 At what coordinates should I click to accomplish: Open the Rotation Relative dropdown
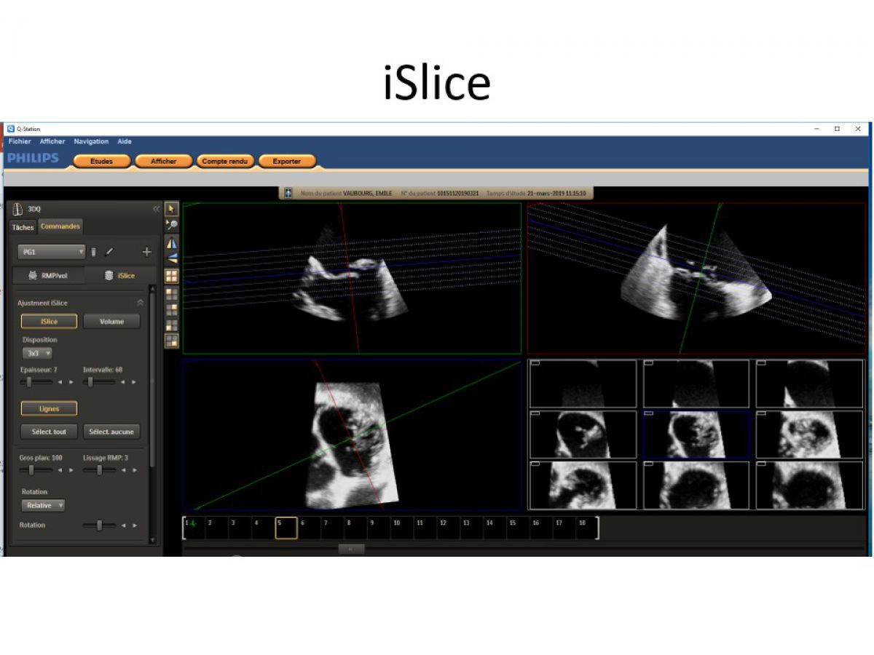click(43, 505)
